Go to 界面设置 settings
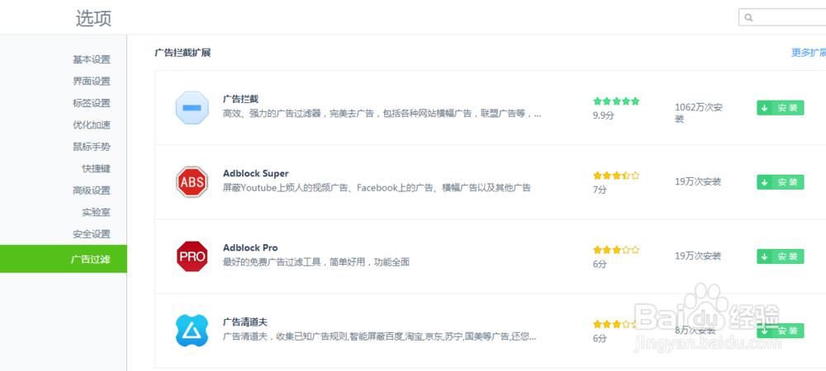 point(91,81)
